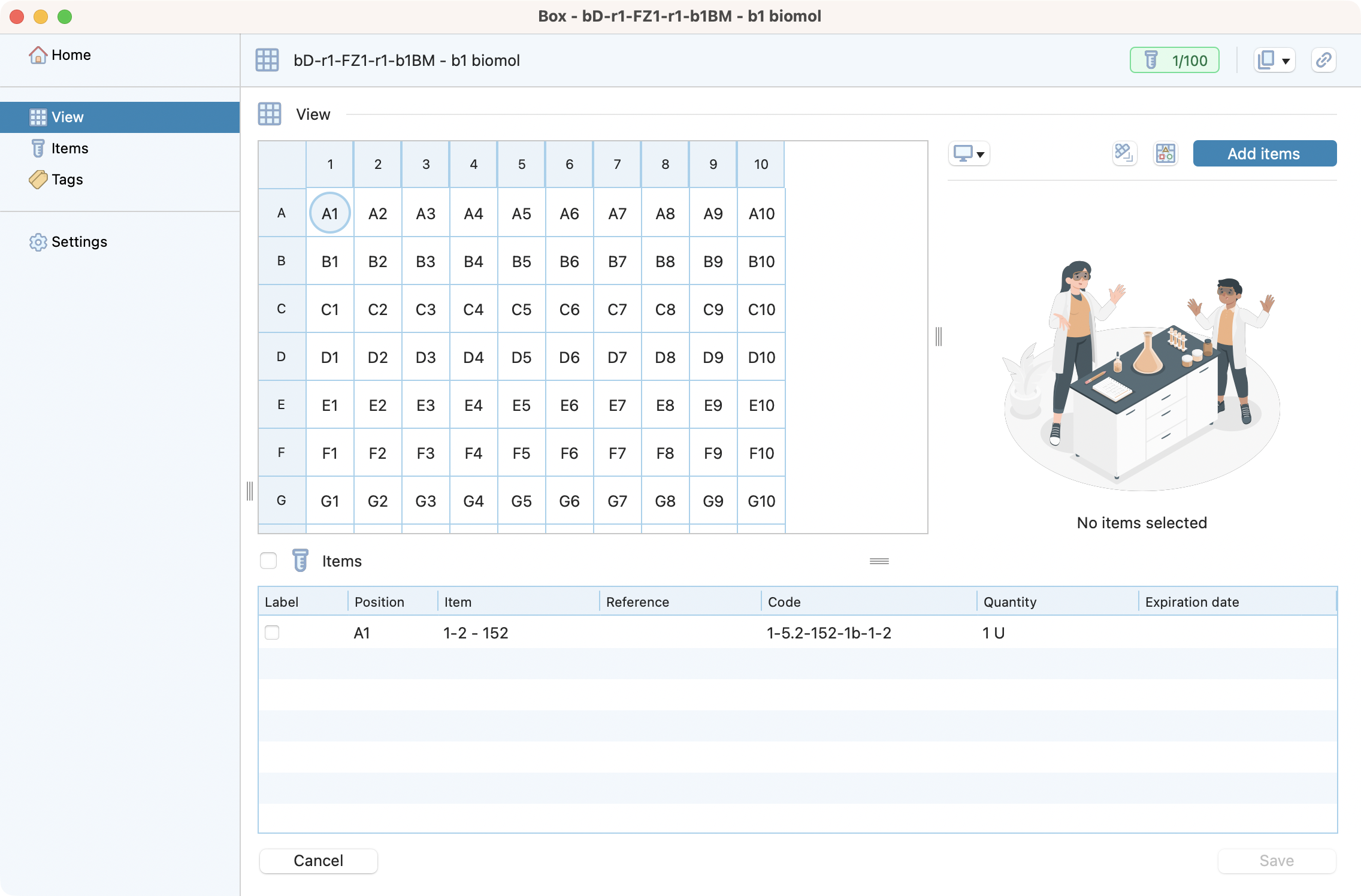Switch to the Items sidebar tab
The height and width of the screenshot is (896, 1361).
[x=69, y=149]
